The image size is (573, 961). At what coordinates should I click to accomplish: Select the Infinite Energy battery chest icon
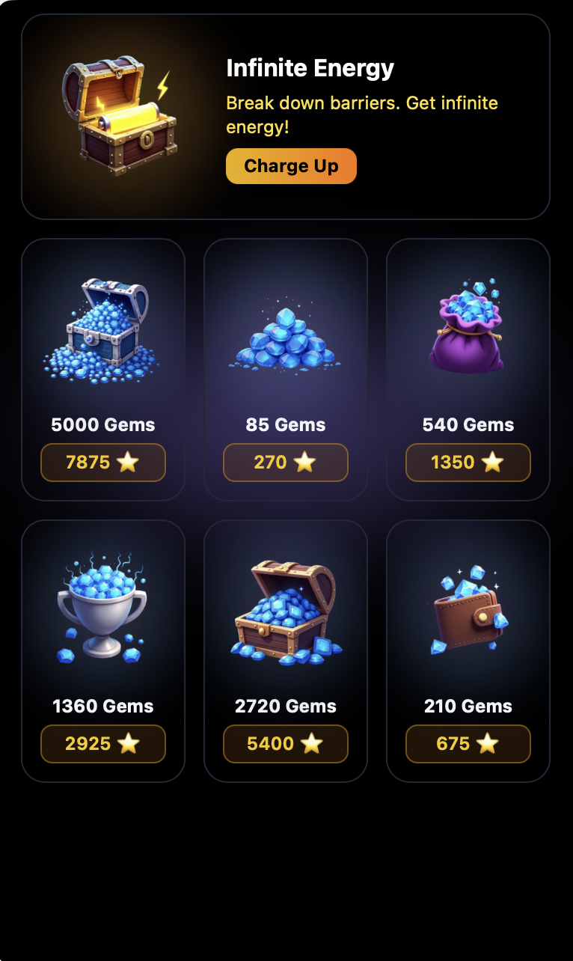coord(119,115)
